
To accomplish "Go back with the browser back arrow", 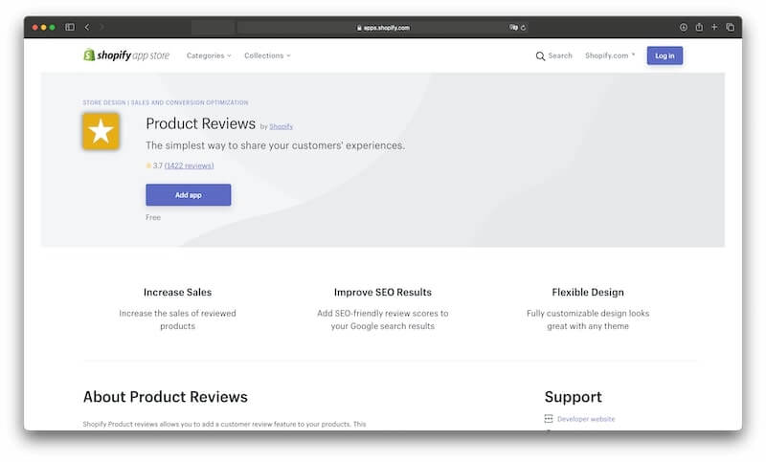I will 87,28.
